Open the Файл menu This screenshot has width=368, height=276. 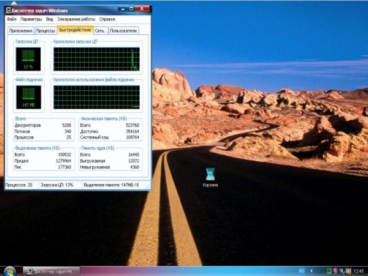[12, 19]
